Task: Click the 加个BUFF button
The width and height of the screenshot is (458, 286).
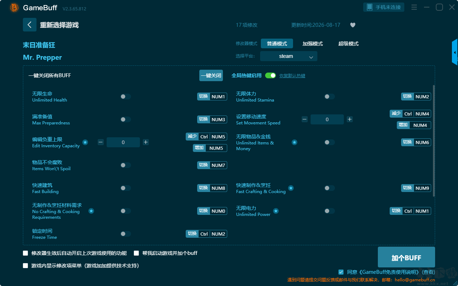Action: click(406, 257)
